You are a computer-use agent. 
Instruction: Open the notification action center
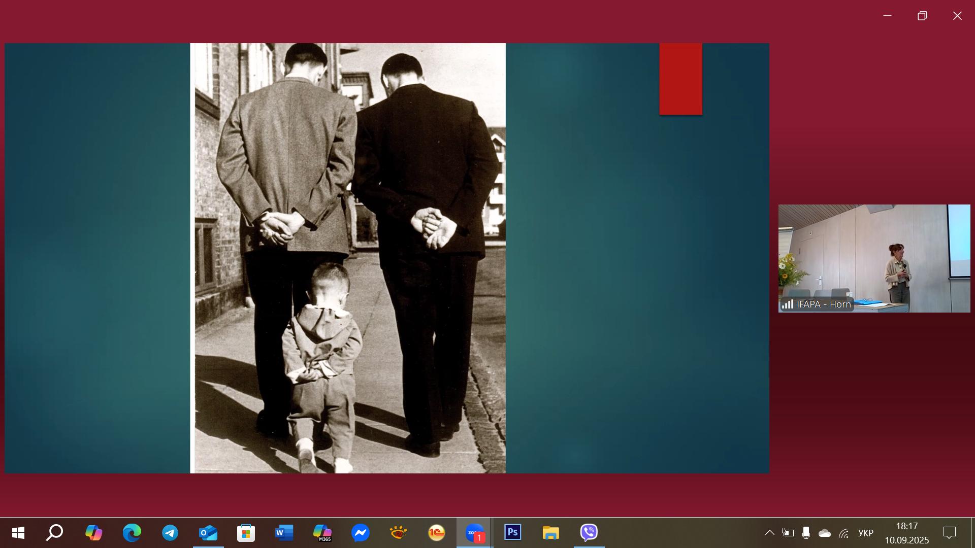click(949, 533)
